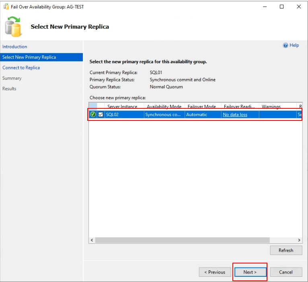Click the failover database wizard icon
This screenshot has height=282, width=308.
point(13,27)
